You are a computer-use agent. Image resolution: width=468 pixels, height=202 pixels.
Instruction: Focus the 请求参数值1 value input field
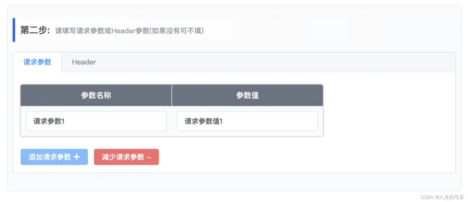click(247, 121)
